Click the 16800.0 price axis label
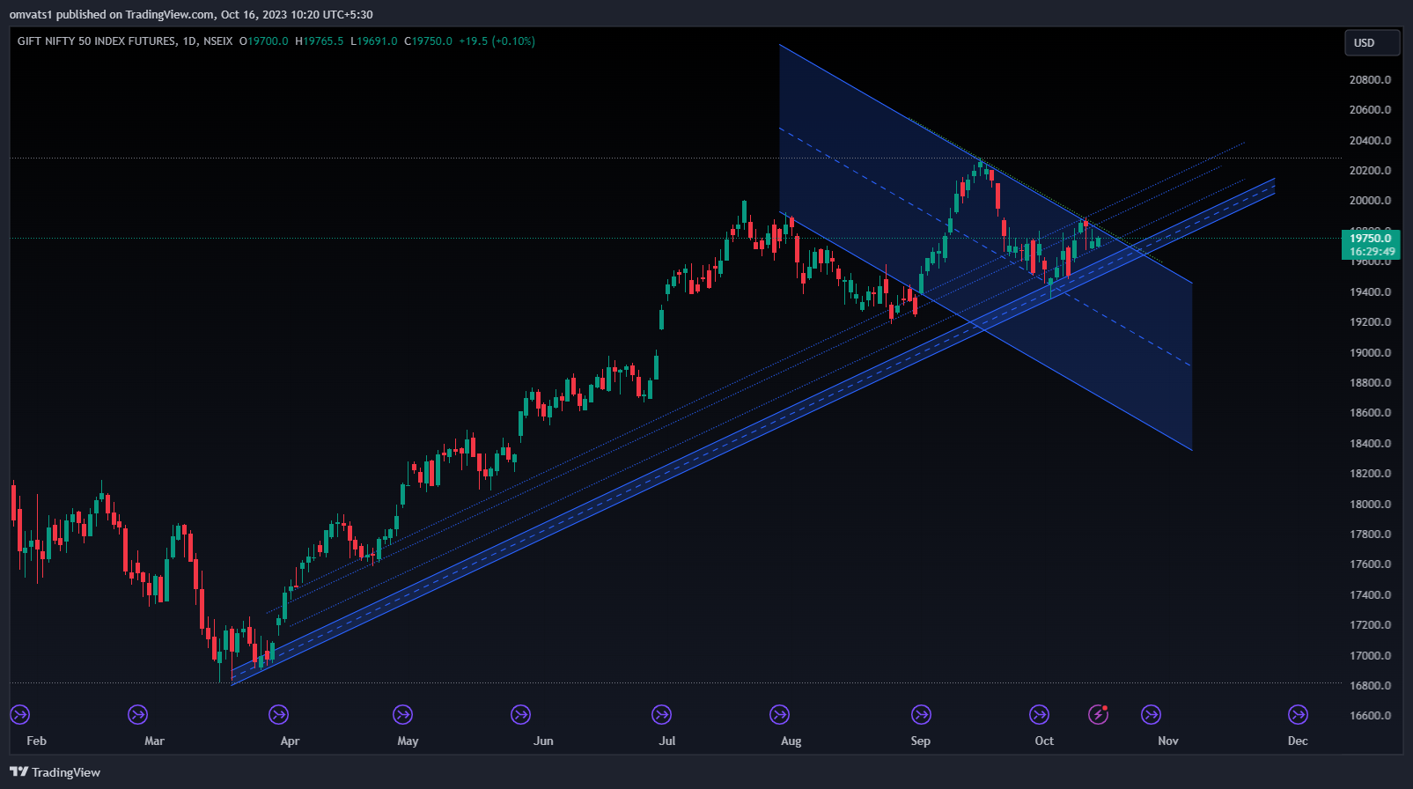The height and width of the screenshot is (789, 1413). 1370,686
